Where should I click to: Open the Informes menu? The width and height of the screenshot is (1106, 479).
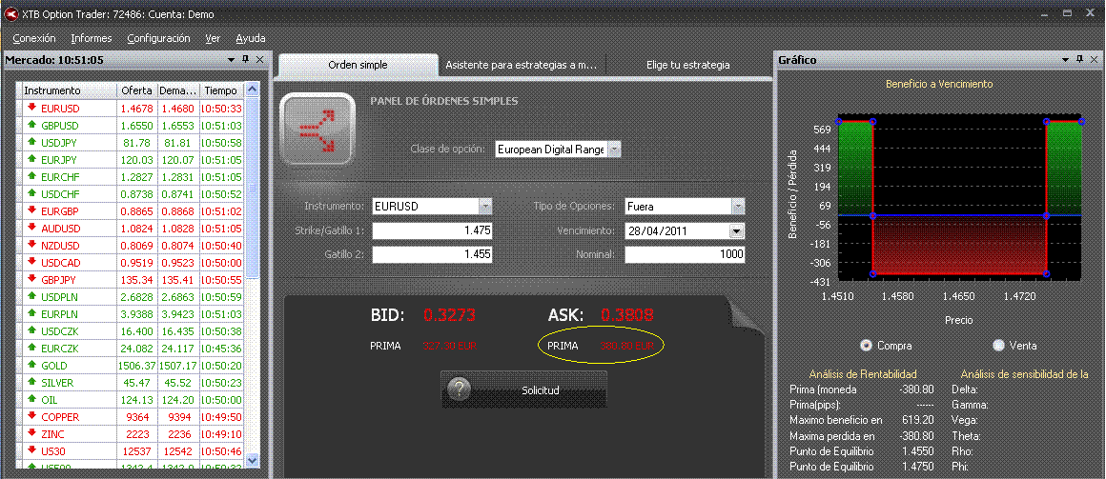pos(92,38)
